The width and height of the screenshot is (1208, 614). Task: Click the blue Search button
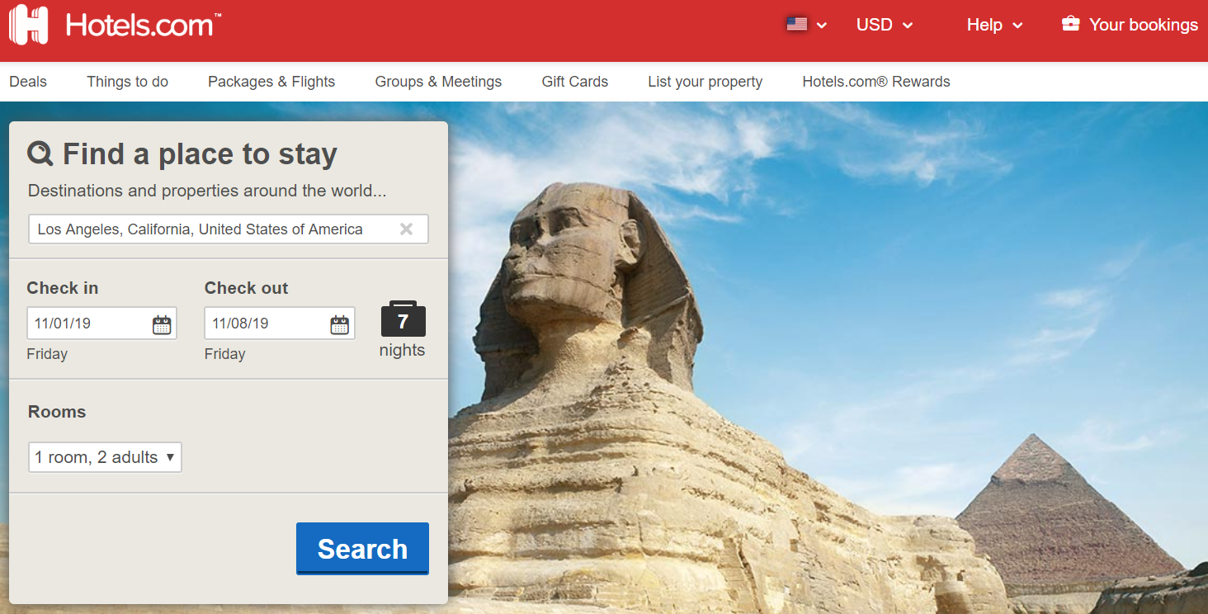click(x=362, y=549)
